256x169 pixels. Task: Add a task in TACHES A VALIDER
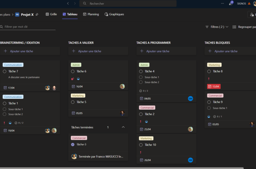98,51
